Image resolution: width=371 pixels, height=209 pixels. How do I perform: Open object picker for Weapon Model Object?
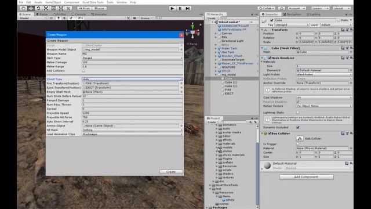(x=181, y=49)
